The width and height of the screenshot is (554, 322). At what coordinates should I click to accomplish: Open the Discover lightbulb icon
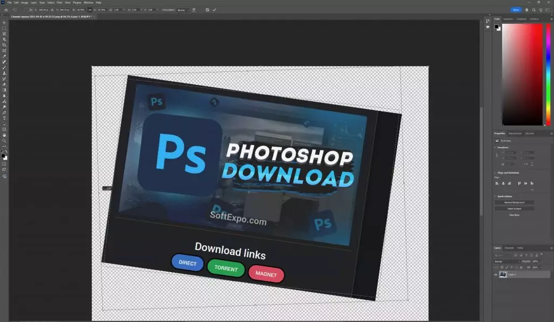pos(540,10)
